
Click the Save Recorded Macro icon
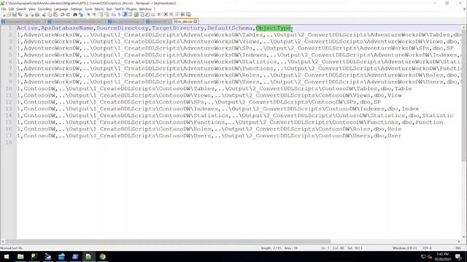point(188,15)
